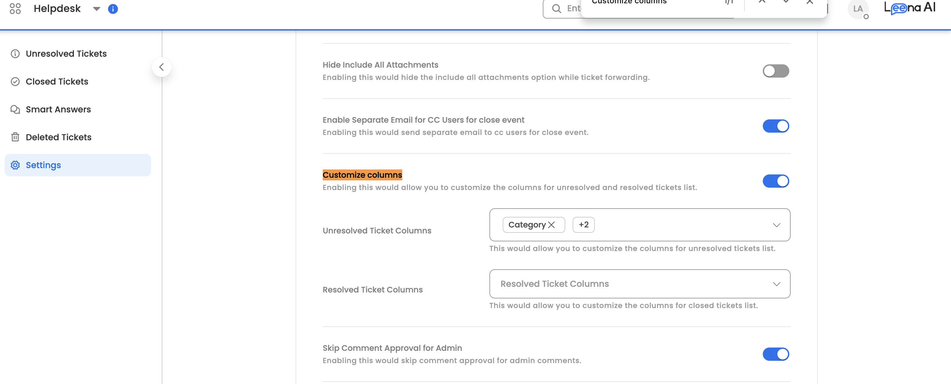The width and height of the screenshot is (951, 384).
Task: Click the Closed Tickets checkmark icon
Action: (x=15, y=82)
